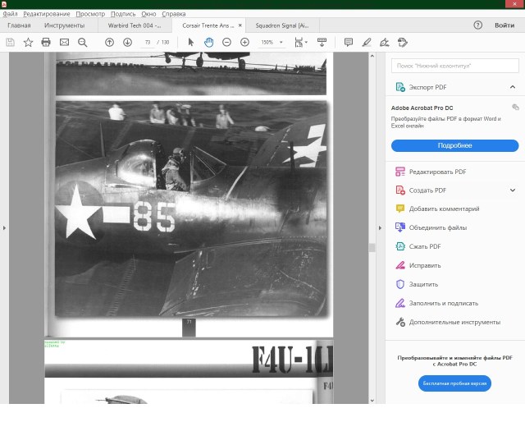
Task: Zoom out with the minus icon
Action: [226, 42]
